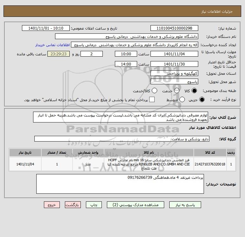
Task: Click the need date cell 1401/11/04
Action: 25,164
